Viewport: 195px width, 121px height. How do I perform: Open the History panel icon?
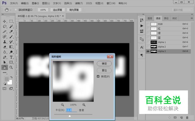click(x=142, y=20)
